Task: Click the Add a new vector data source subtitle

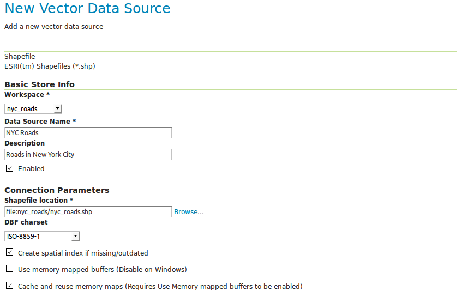Action: [53, 26]
